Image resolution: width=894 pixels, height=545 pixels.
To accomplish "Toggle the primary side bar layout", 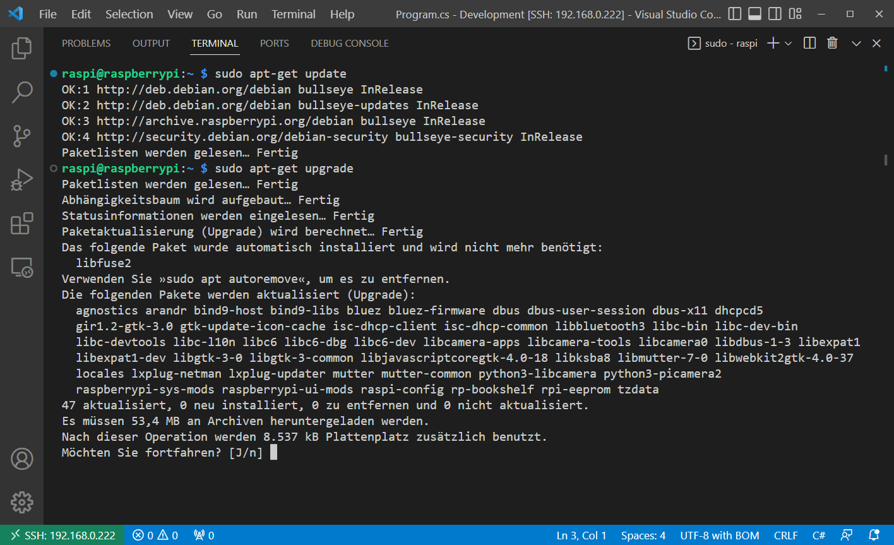I will pos(734,14).
